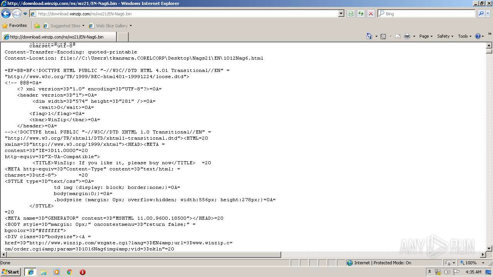
Task: Click the Windows Start button
Action: pyautogui.click(x=10, y=272)
